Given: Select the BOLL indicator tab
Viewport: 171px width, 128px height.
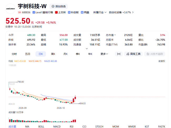Looking at the screenshot, I should 41,127.
